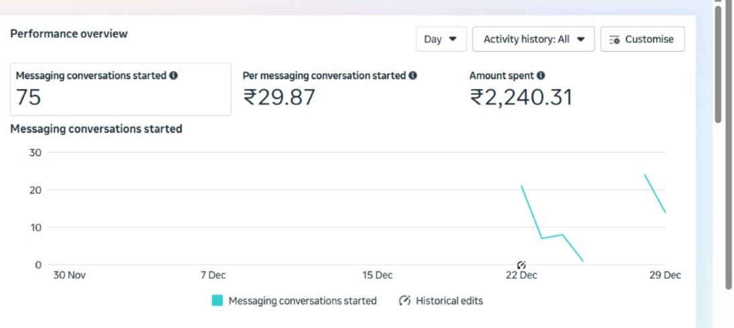Click the historical edits marker on chart axis
Viewport: 734px width, 328px height.
point(521,266)
